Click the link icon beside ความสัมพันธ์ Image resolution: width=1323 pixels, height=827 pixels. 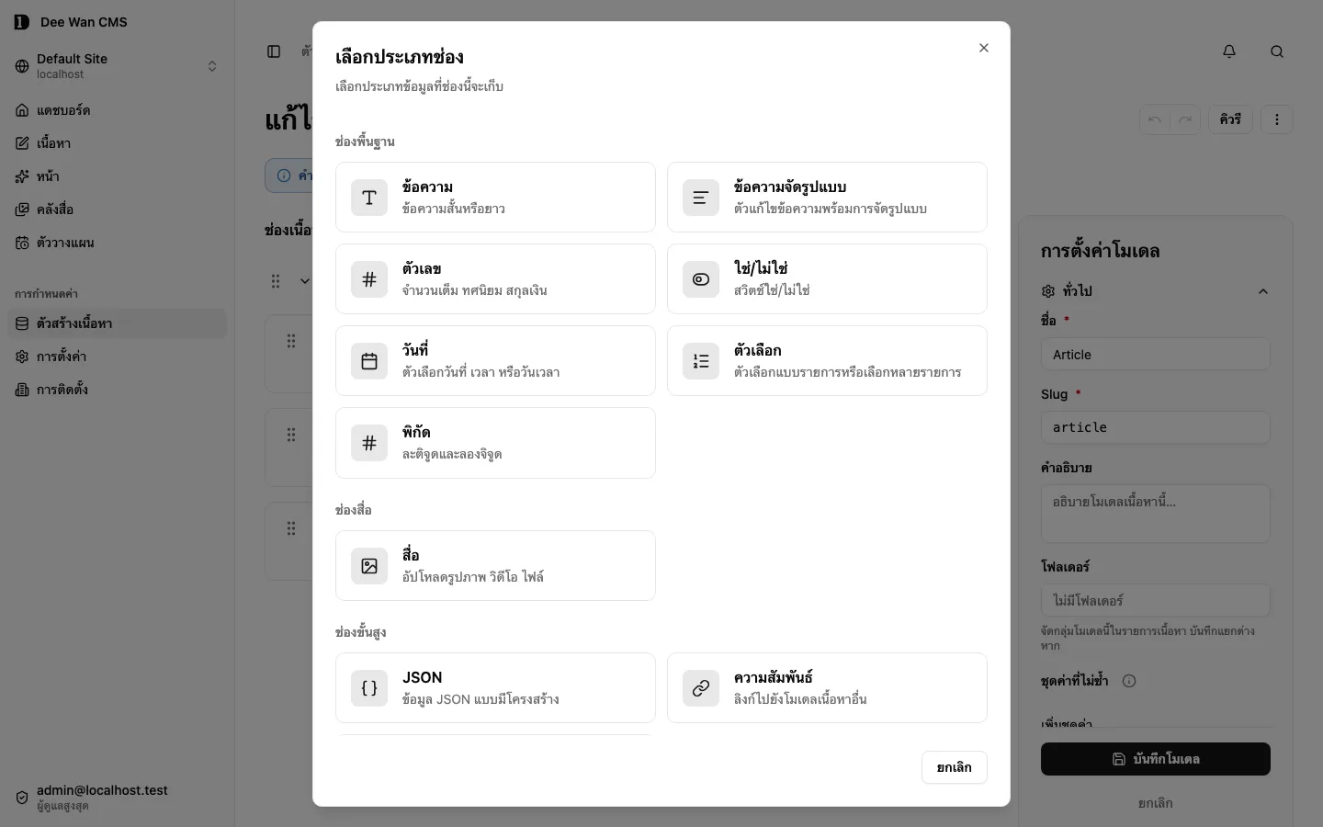tap(701, 688)
